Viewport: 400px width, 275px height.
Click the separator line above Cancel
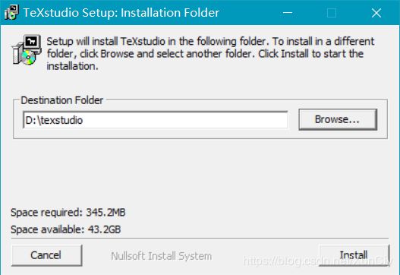[200, 239]
